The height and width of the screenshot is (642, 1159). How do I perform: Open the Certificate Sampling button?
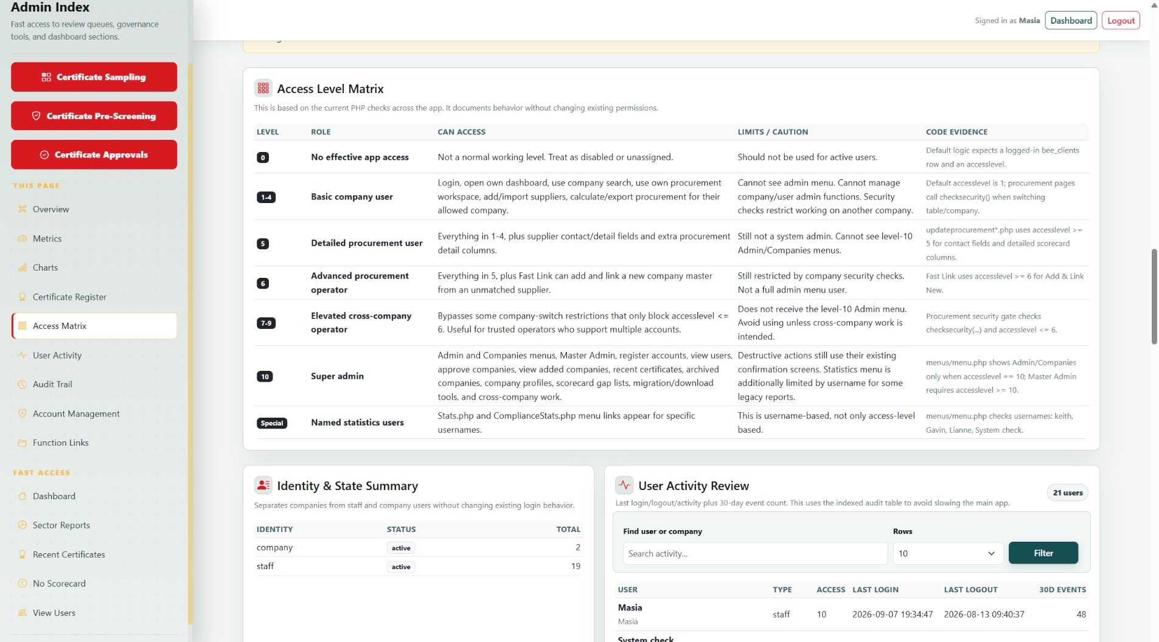click(94, 77)
